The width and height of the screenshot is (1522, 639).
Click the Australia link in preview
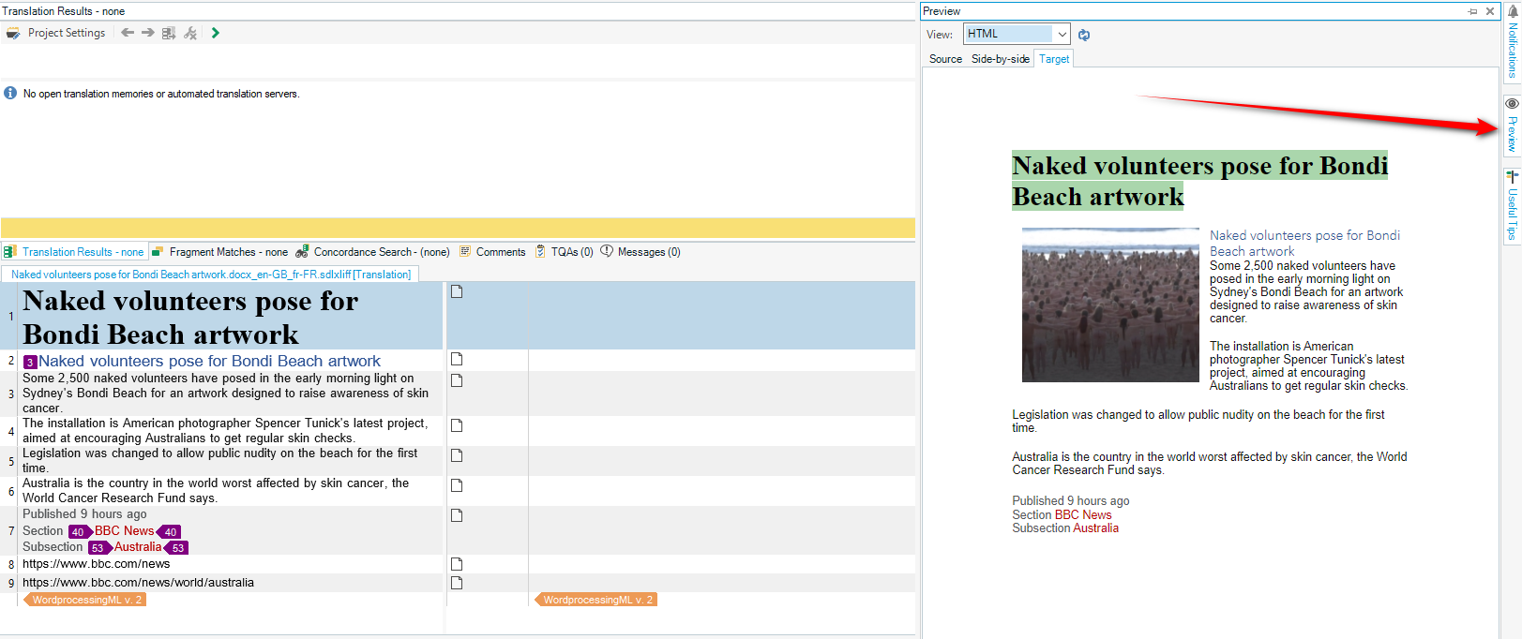pyautogui.click(x=1096, y=528)
